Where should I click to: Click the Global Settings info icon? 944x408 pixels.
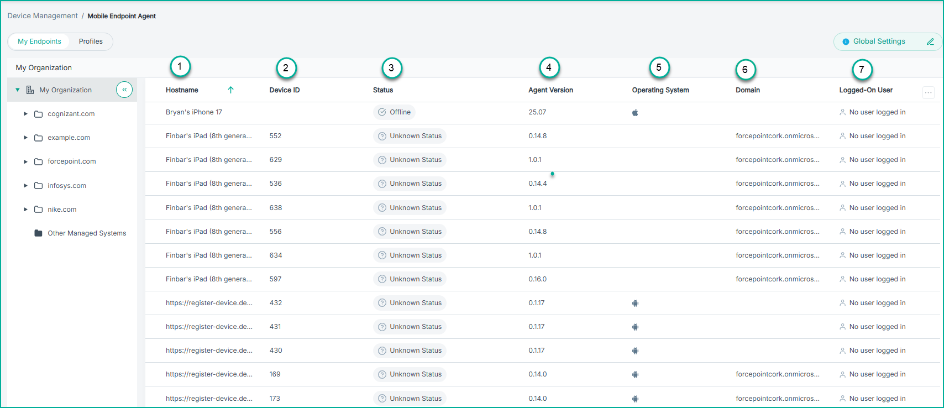(846, 41)
